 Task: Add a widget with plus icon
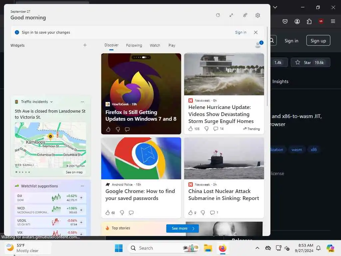85,45
